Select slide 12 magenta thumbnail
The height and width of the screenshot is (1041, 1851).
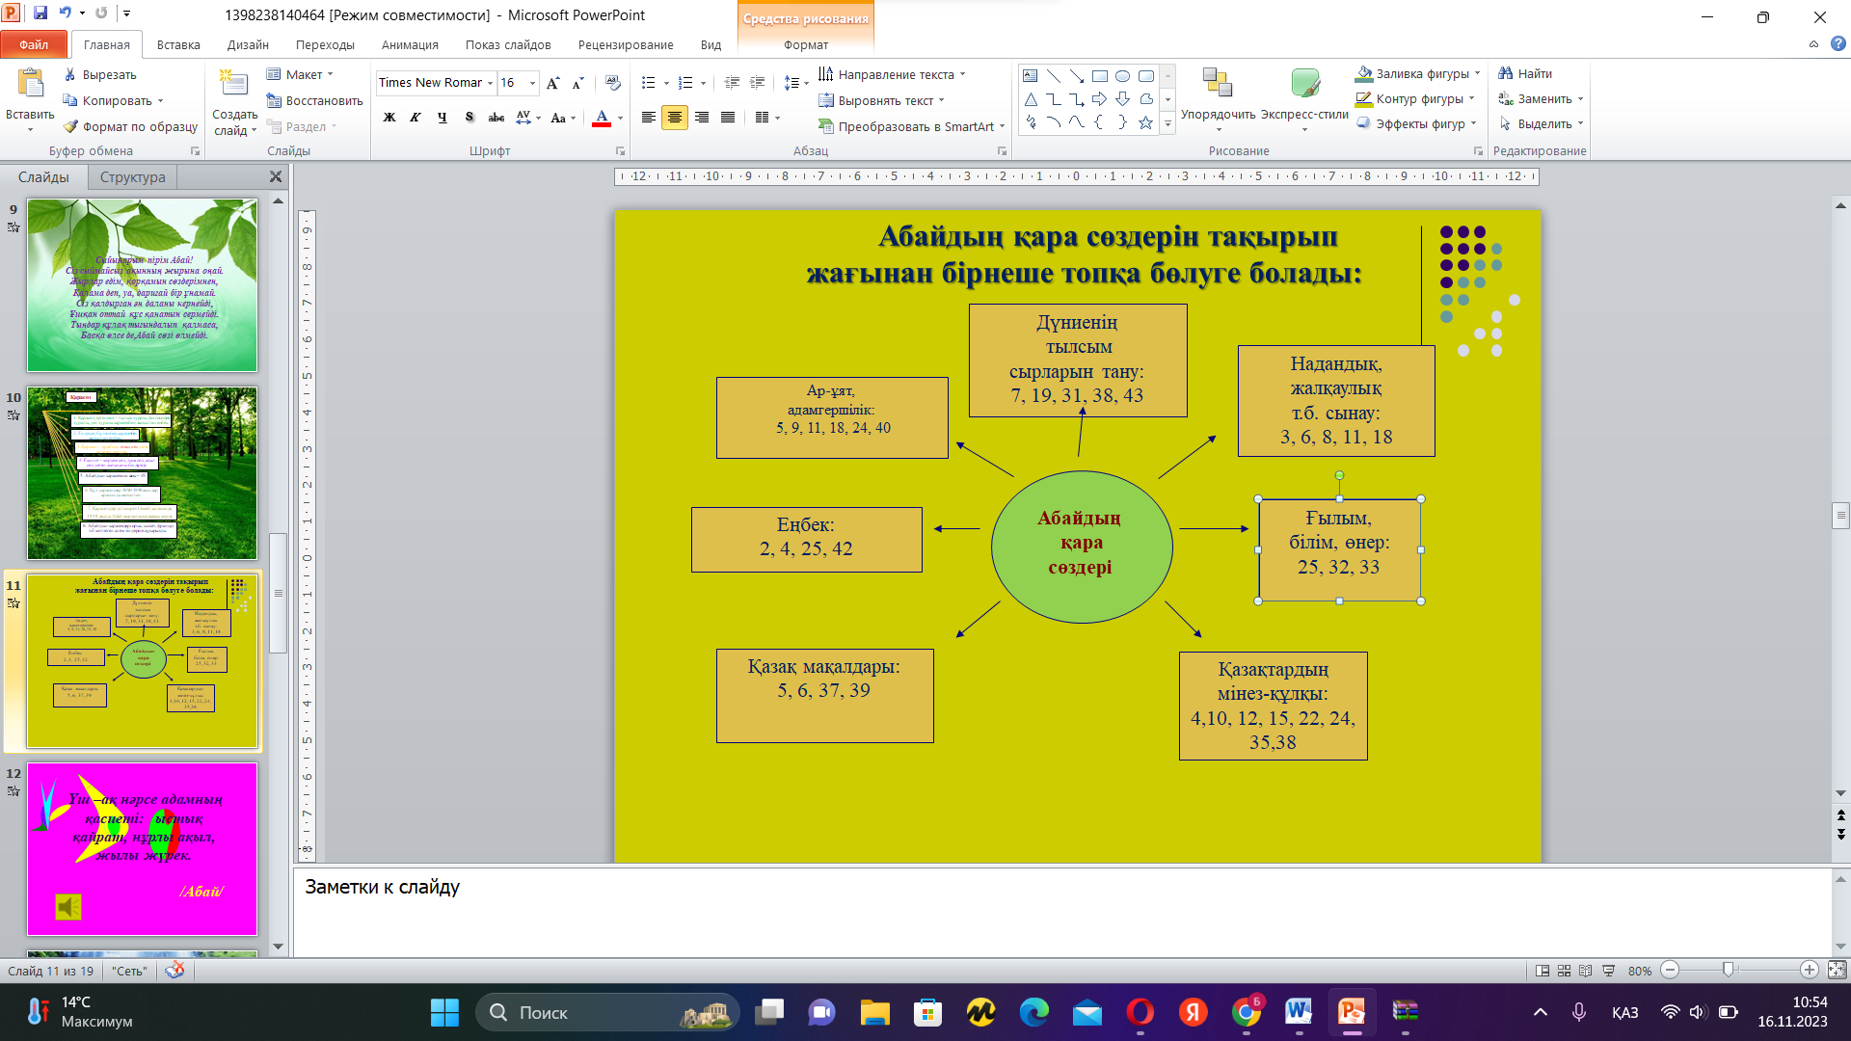coord(142,848)
